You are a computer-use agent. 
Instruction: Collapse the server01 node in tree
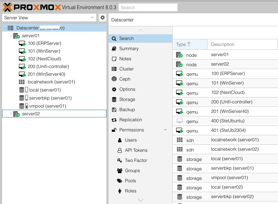point(11,36)
